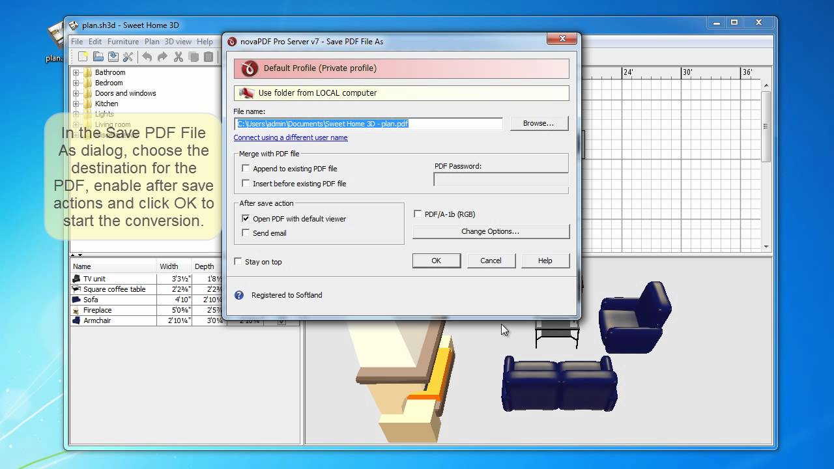Sort furniture by Name column header

(x=113, y=266)
